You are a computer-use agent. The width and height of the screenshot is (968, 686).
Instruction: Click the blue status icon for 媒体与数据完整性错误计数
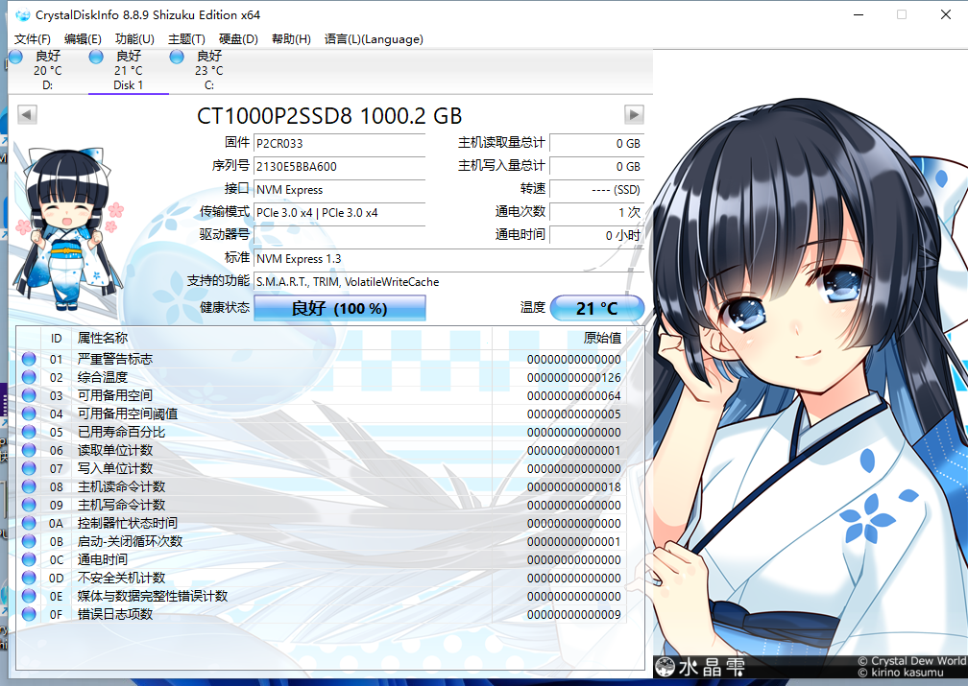point(29,596)
